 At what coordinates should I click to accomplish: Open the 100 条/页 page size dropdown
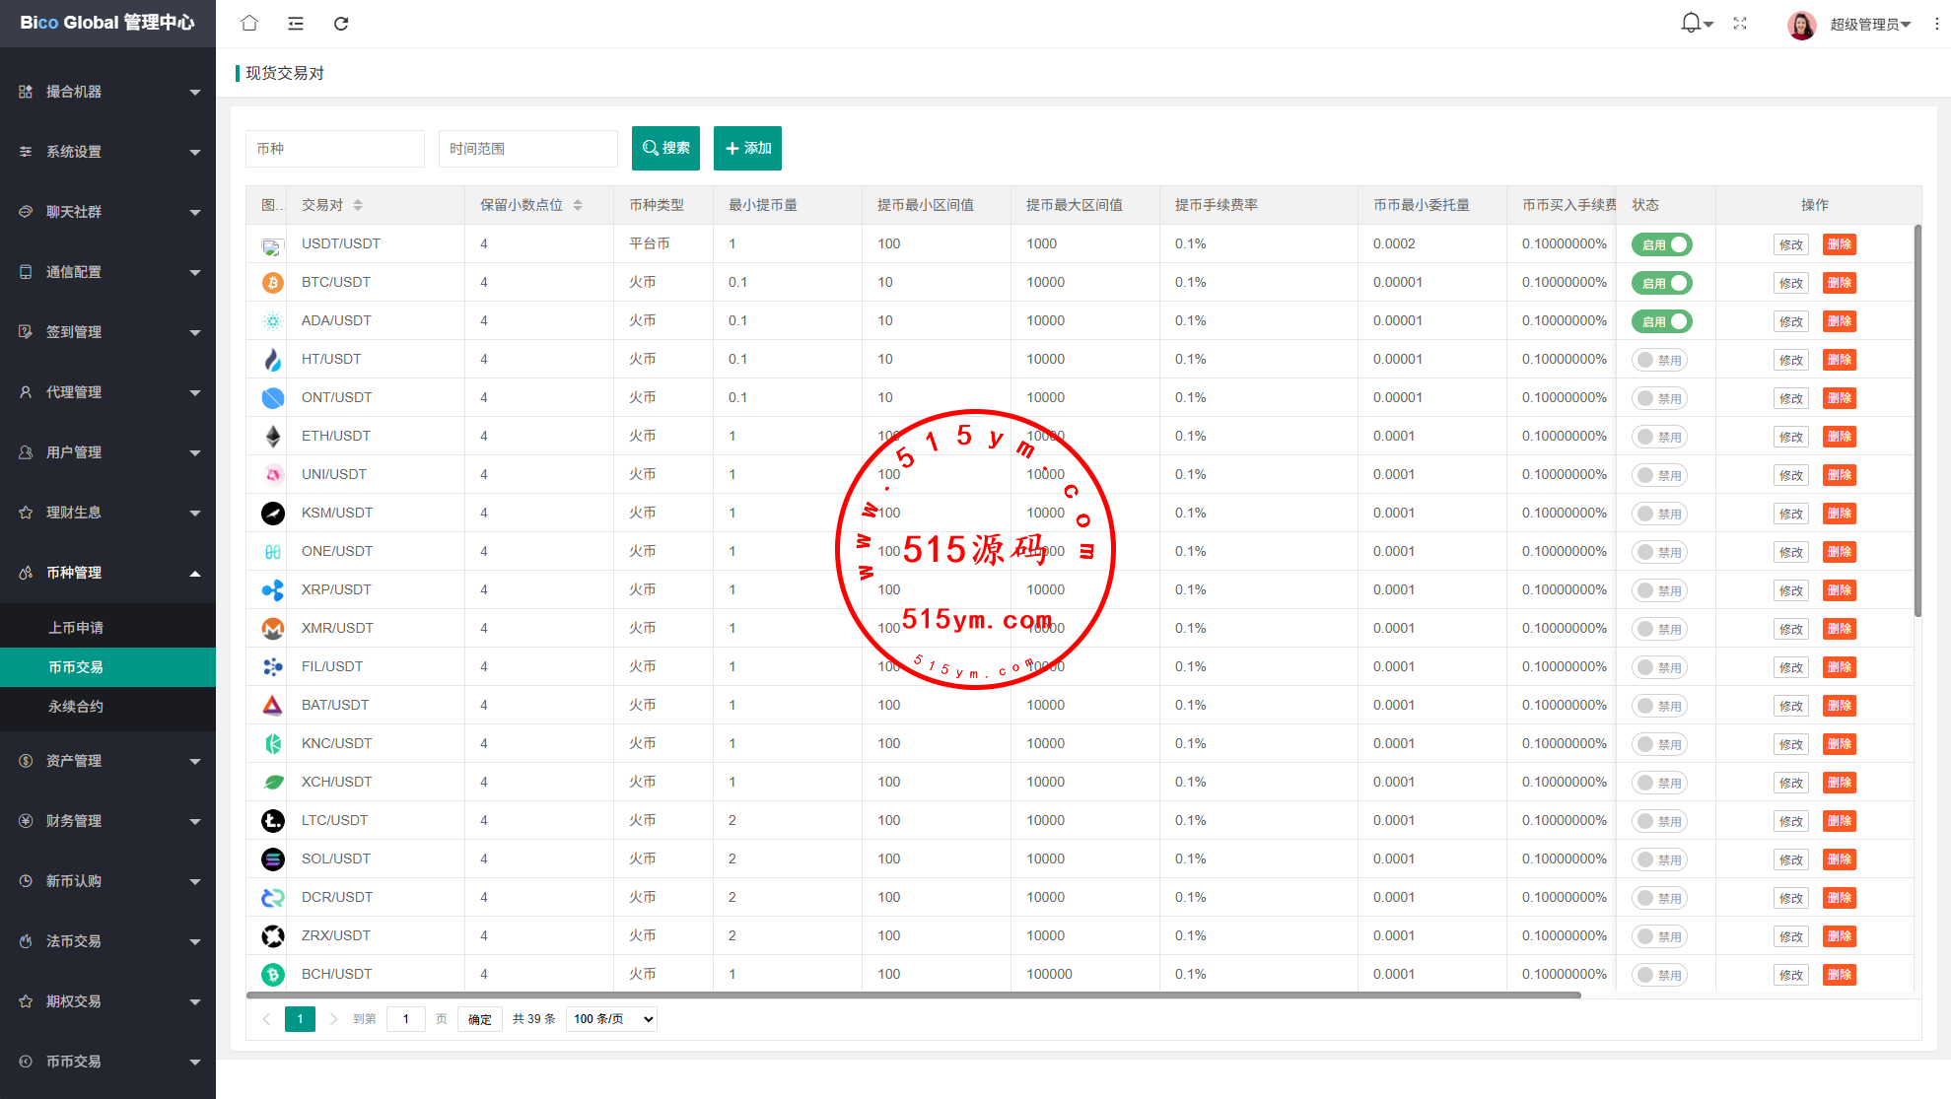point(612,1019)
